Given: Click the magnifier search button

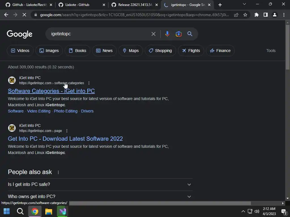Looking at the screenshot, I should 190,34.
